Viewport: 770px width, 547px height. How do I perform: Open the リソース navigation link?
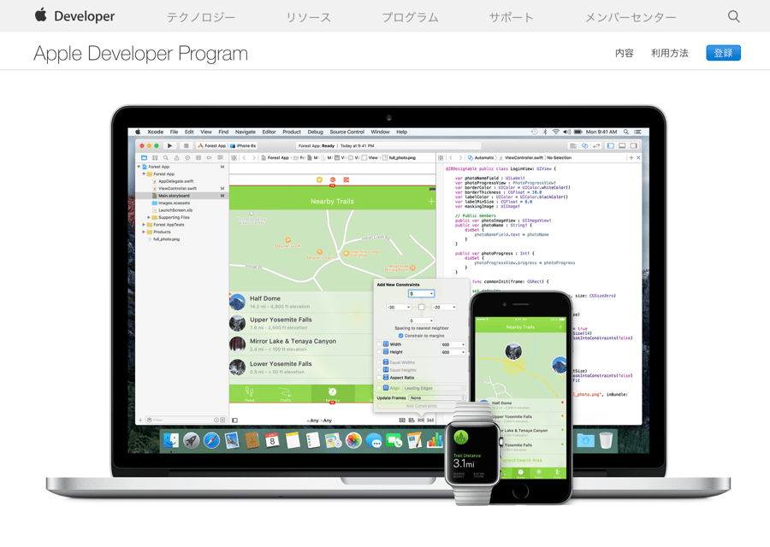click(x=308, y=17)
